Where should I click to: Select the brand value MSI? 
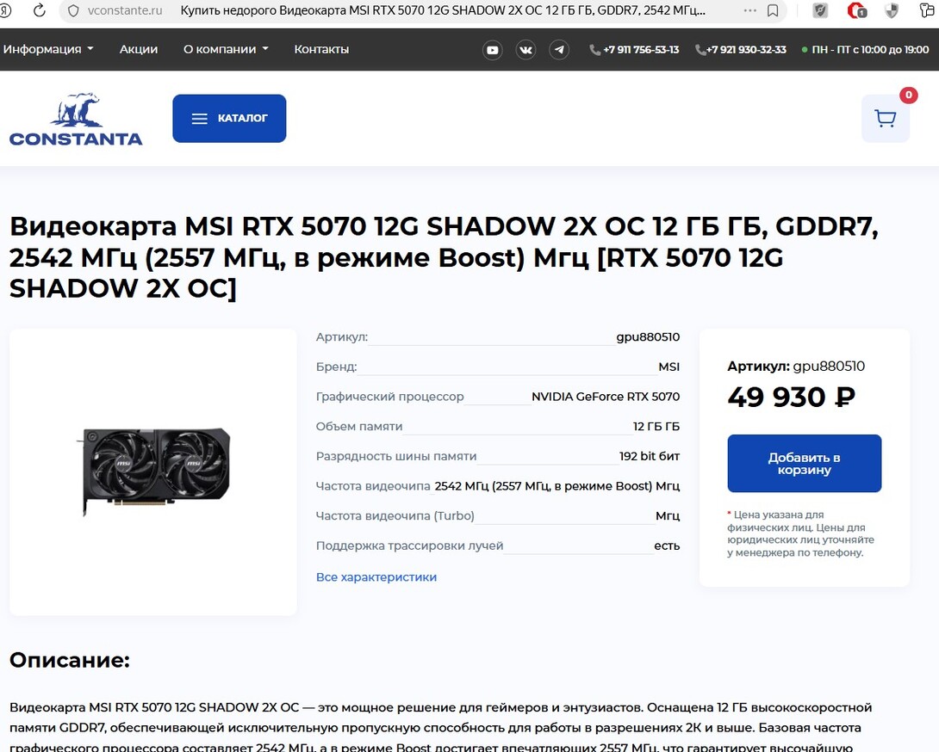point(668,367)
